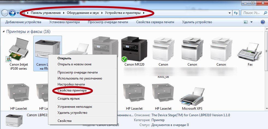Image resolution: width=268 pixels, height=129 pixels.
Task: Open the recent pages dropdown arrow
Action: pos(18,13)
